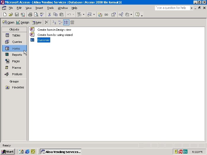The height and width of the screenshot is (155, 207).
Task: Expand the OfficeLinks dropdown arrow
Action: tap(84, 15)
